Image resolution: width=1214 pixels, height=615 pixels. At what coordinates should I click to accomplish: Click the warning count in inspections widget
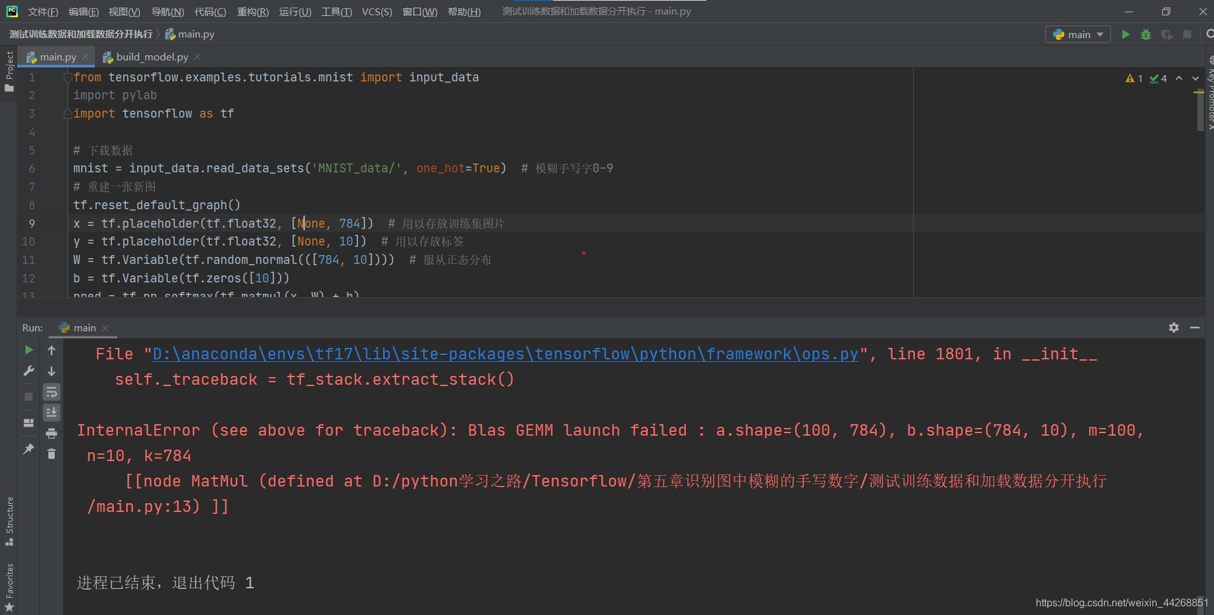pos(1133,78)
